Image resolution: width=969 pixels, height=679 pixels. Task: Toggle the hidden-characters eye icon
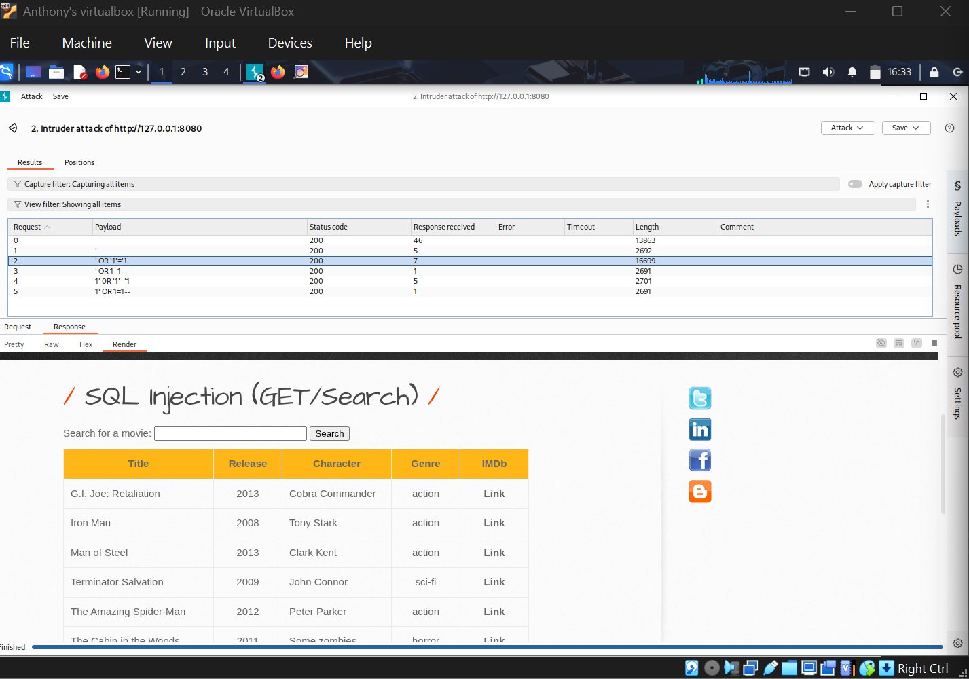click(x=881, y=344)
